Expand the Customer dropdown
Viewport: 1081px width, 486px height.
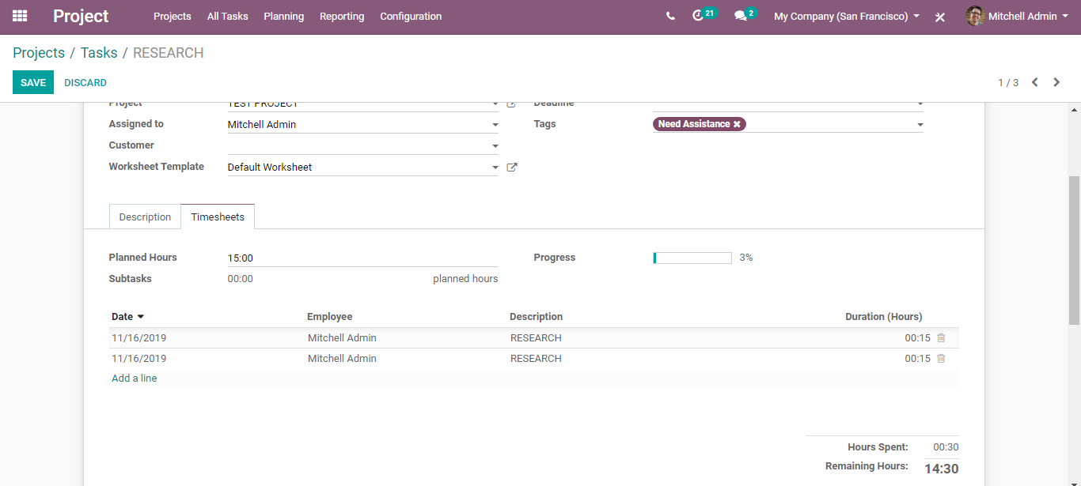click(495, 146)
